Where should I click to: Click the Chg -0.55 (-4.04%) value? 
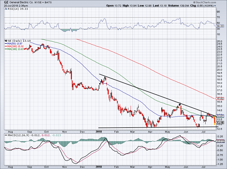[x=202, y=6]
